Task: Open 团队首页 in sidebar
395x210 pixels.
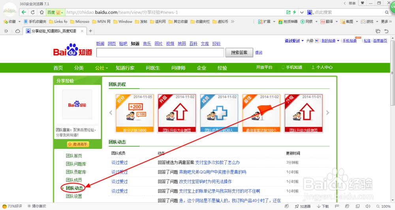Action: coord(74,156)
